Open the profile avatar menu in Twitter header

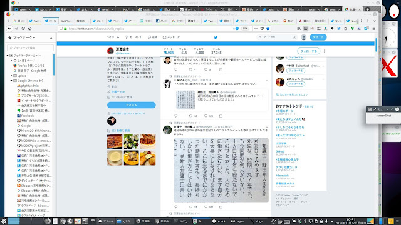coord(303,37)
